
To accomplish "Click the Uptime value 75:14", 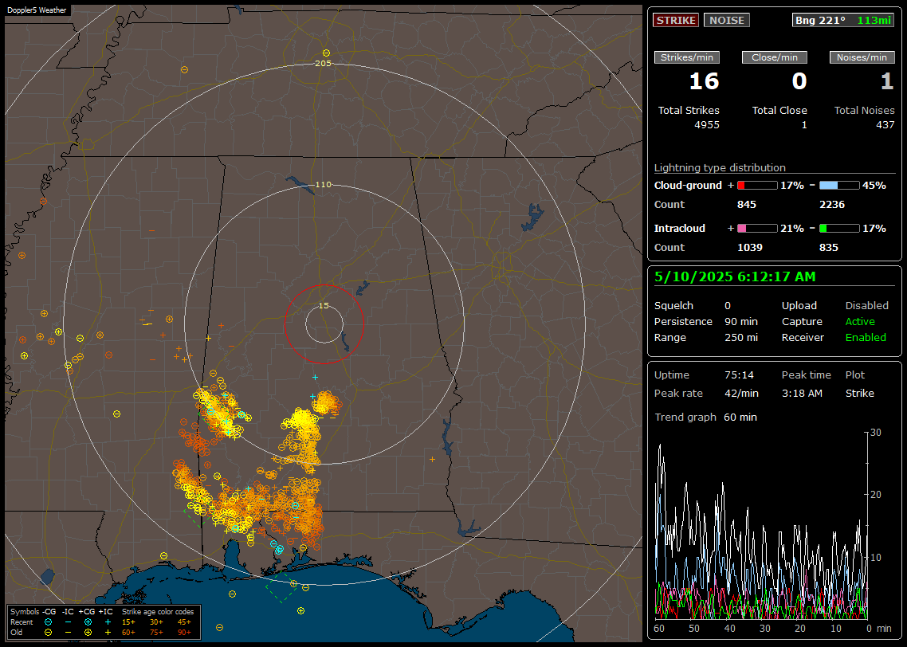I will pos(739,375).
